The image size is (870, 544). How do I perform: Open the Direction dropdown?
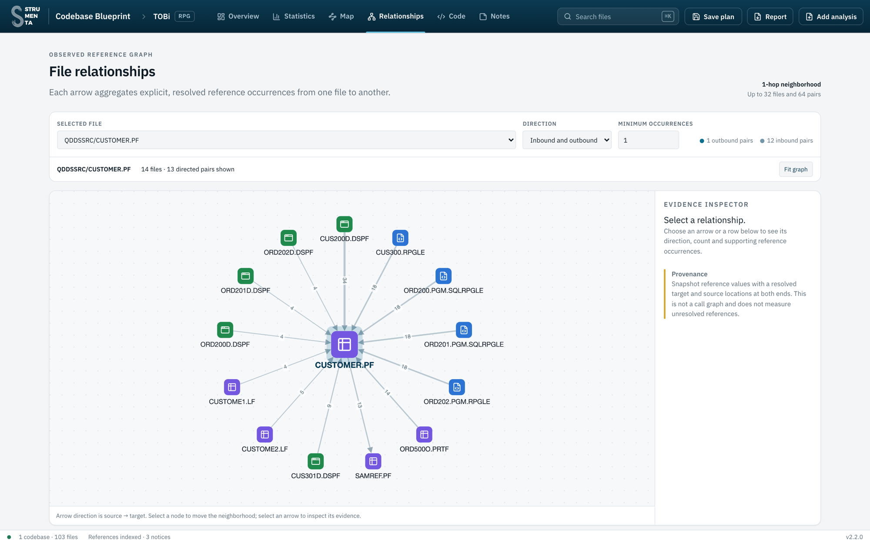567,140
